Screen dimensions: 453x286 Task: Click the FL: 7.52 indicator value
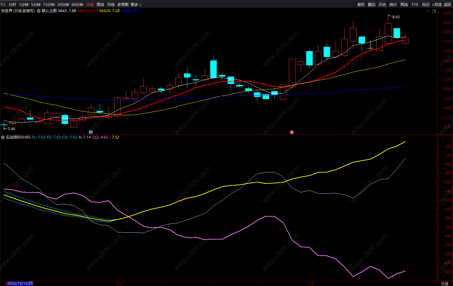[39, 137]
